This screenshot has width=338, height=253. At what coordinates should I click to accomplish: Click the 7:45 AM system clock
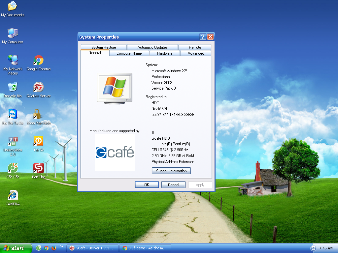coord(326,248)
